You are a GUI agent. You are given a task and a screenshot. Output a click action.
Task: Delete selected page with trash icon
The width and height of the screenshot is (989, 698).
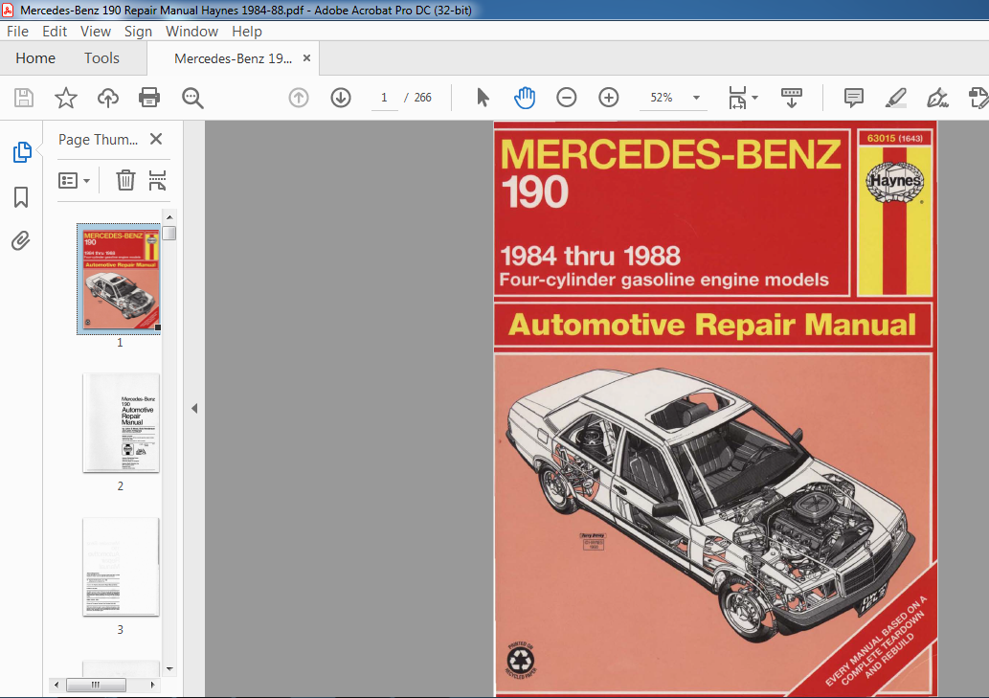click(x=125, y=180)
